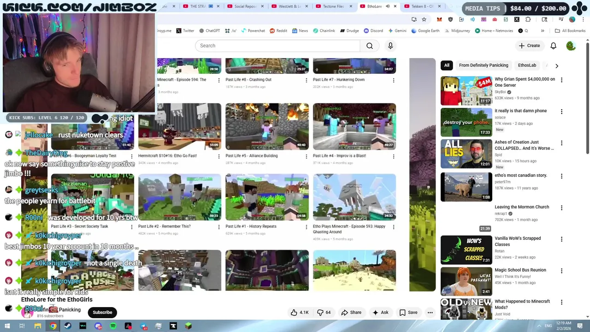Open Midjourney bookmark
Viewport: 590px width, 332px height.
457,31
